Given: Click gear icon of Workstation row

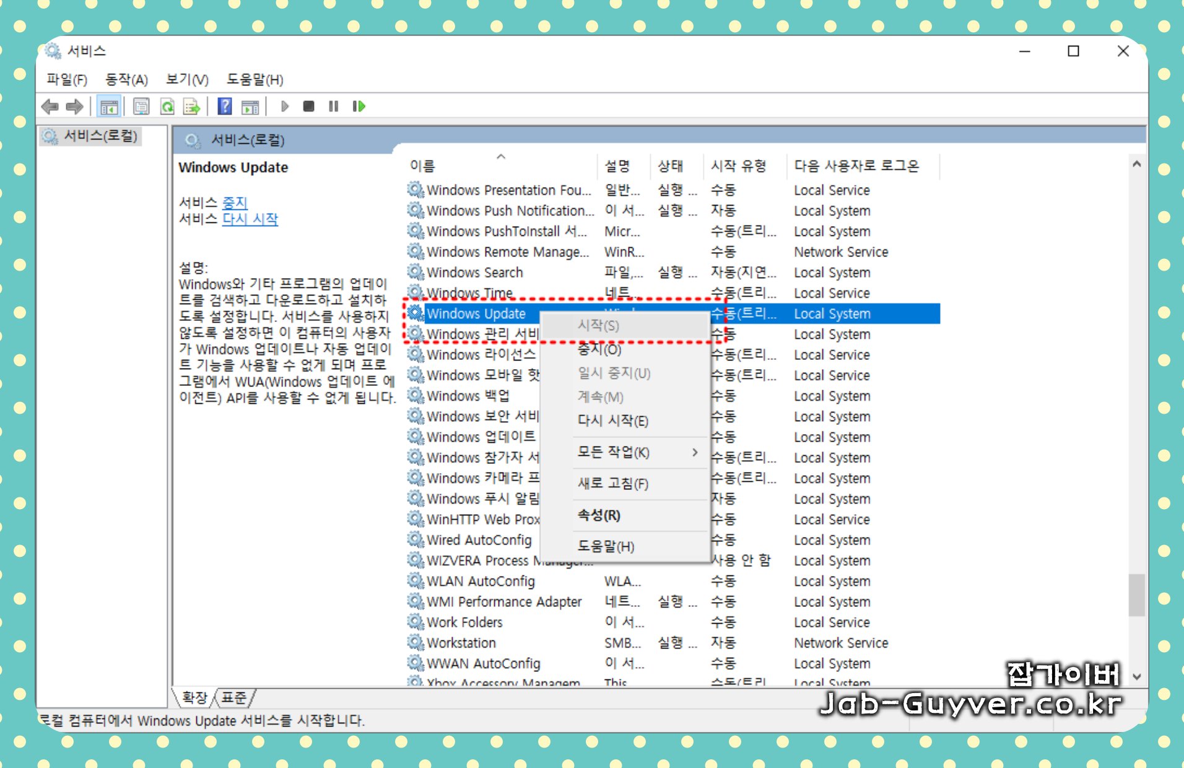Looking at the screenshot, I should tap(416, 642).
